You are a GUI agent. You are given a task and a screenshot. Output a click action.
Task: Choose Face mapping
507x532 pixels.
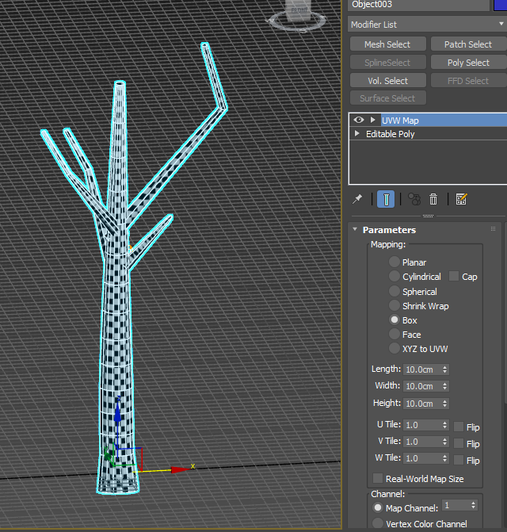pos(395,334)
